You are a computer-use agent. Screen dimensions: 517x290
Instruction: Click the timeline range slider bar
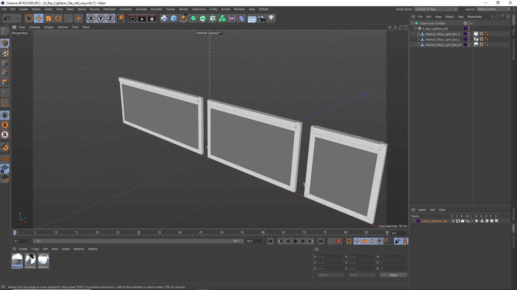point(138,241)
